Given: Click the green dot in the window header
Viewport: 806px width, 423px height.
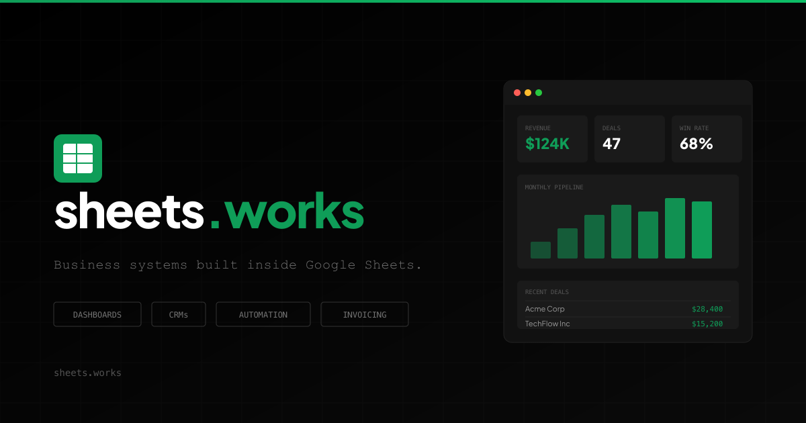Looking at the screenshot, I should pos(539,93).
